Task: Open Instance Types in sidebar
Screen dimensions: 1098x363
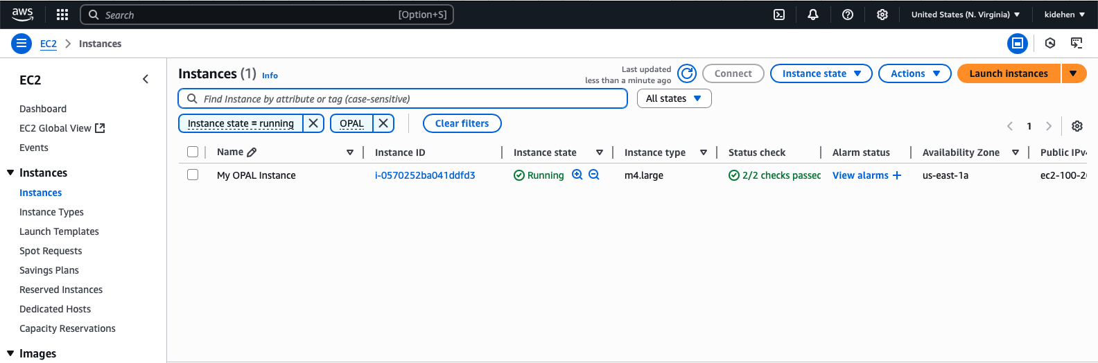Action: click(x=51, y=212)
